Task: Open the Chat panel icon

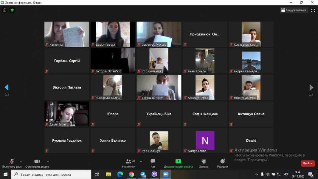Action: click(x=153, y=161)
